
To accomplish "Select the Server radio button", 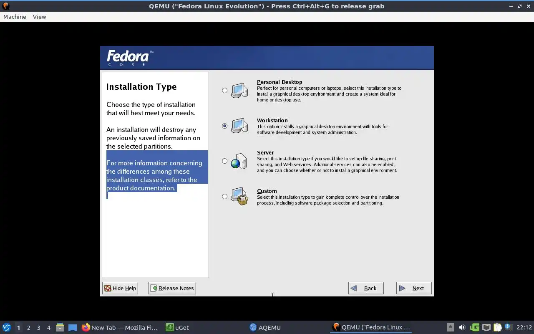I will pos(225,161).
